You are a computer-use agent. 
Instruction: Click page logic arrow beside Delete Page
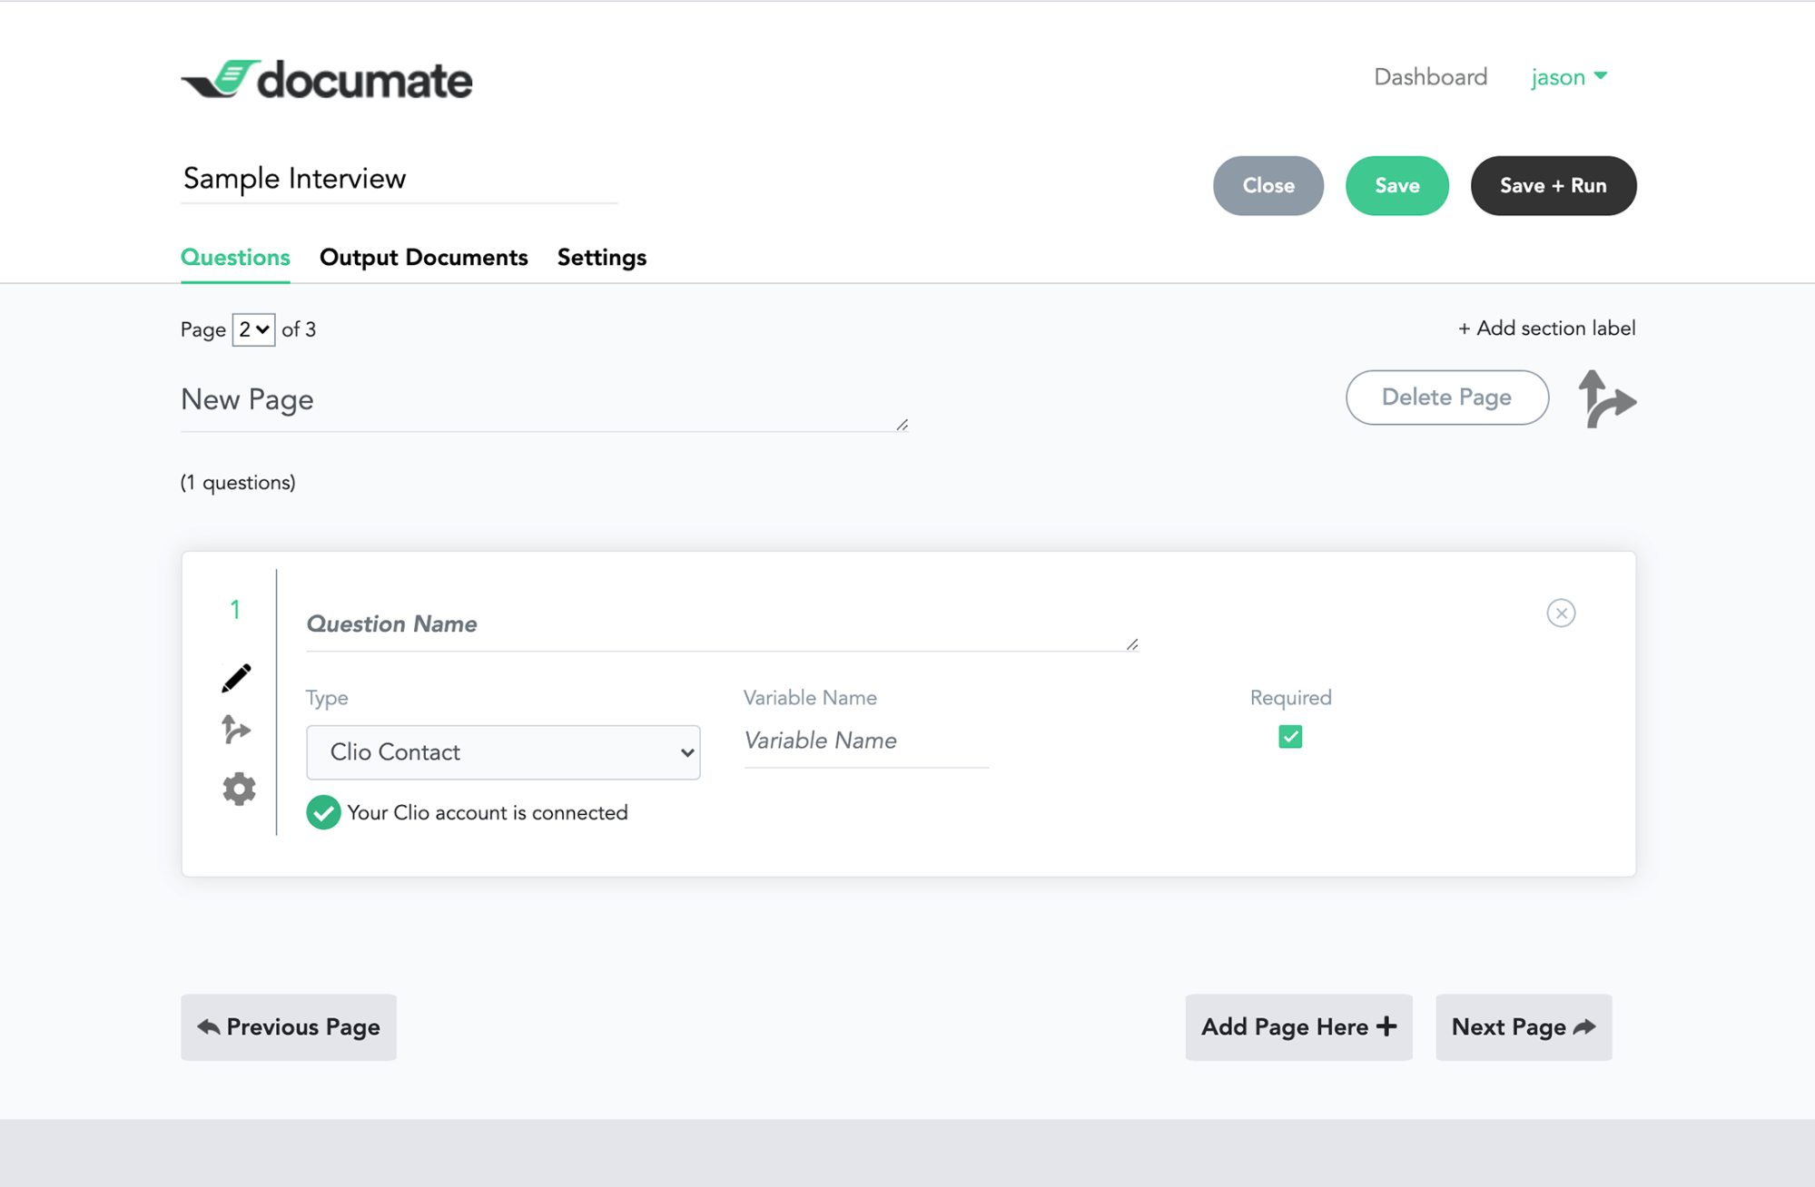pyautogui.click(x=1606, y=398)
